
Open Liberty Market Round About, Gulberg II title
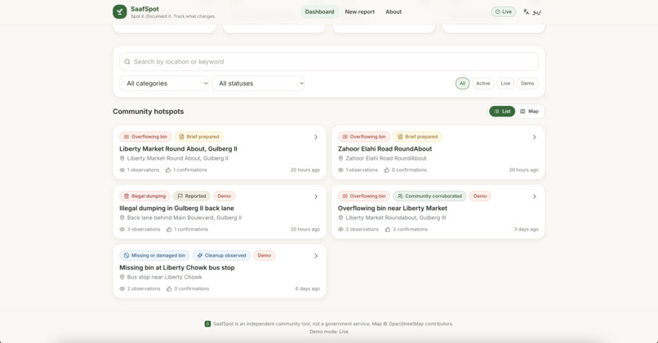pos(178,148)
